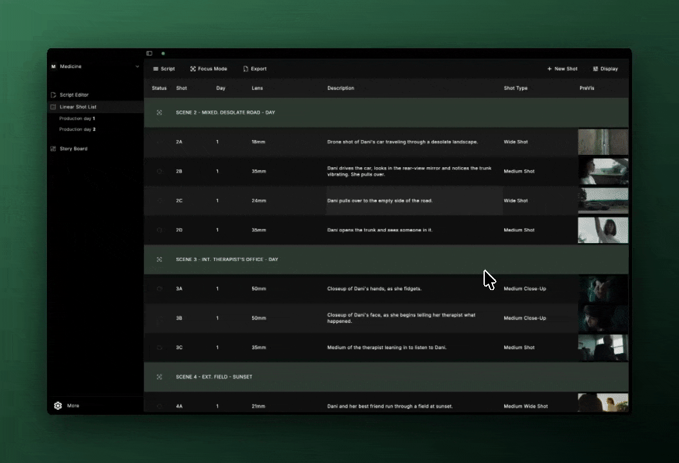Image resolution: width=679 pixels, height=463 pixels.
Task: Select the Scene 4 Ext. Field Sunset header
Action: (x=386, y=377)
